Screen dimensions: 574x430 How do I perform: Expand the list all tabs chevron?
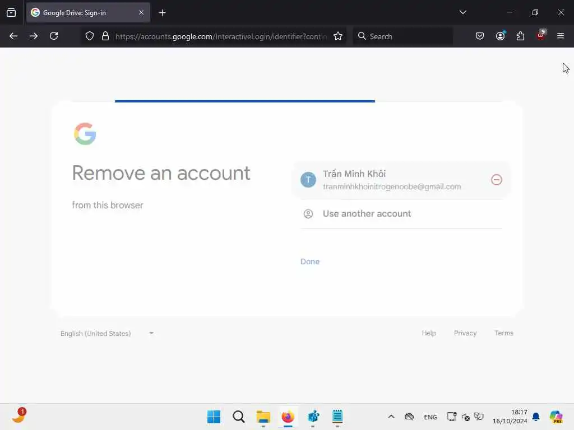click(x=462, y=12)
